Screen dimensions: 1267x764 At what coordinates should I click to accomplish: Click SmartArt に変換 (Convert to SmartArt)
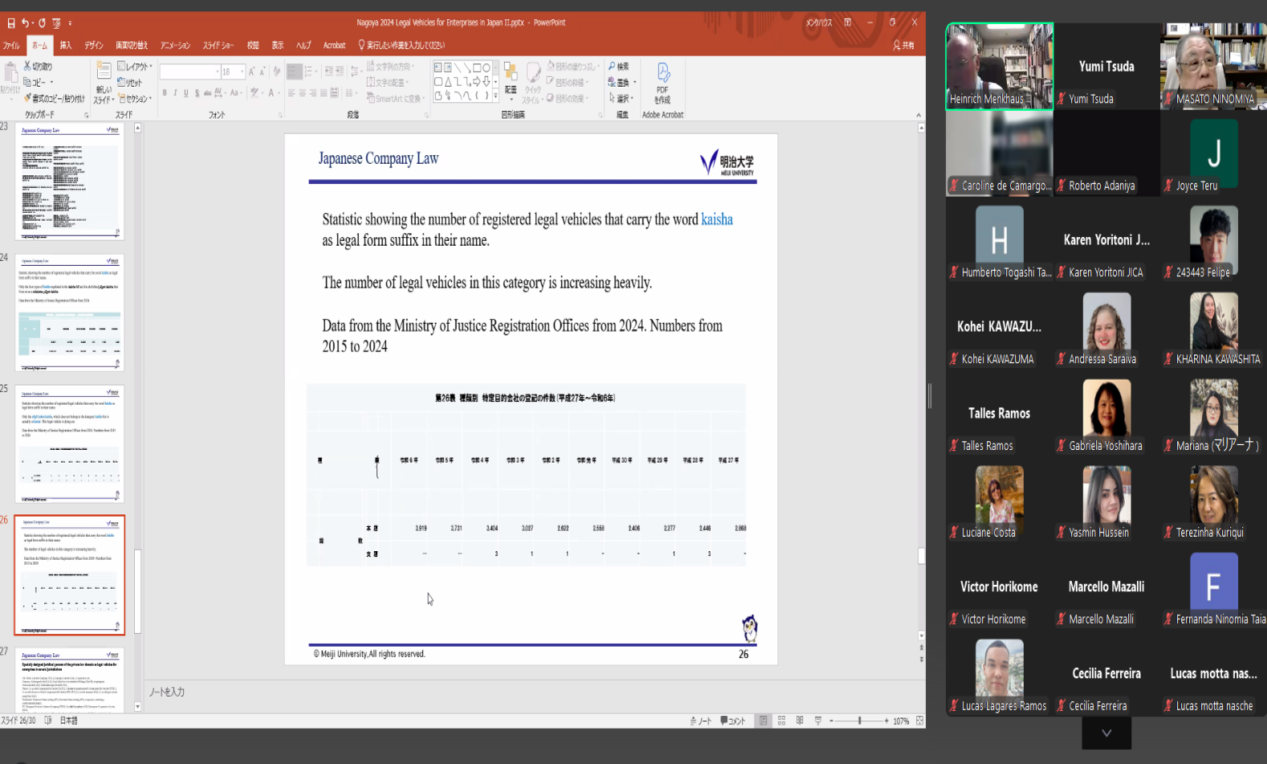coord(396,99)
